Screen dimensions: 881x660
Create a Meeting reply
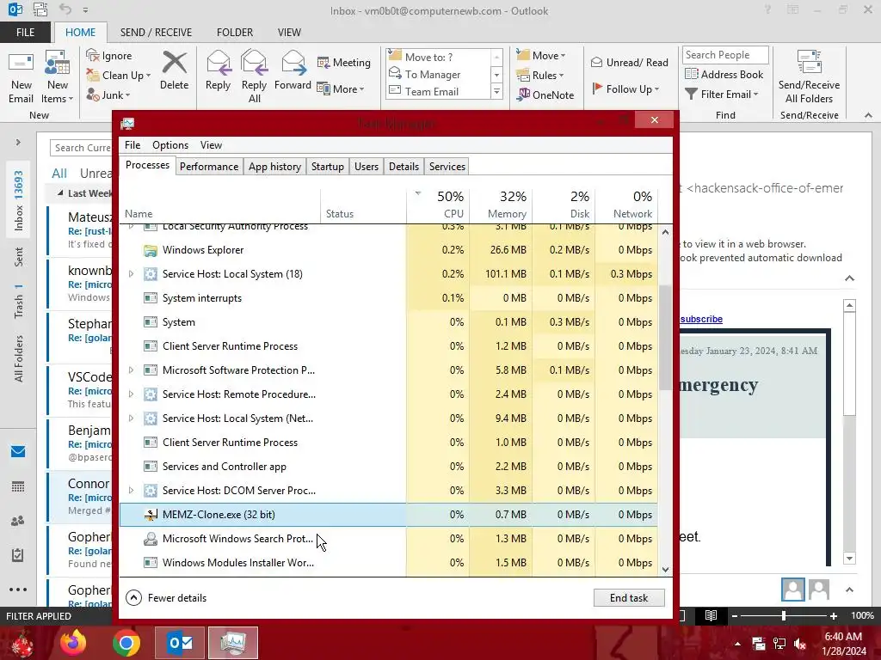[x=344, y=62]
